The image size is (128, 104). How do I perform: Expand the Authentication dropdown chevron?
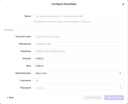point(120,73)
